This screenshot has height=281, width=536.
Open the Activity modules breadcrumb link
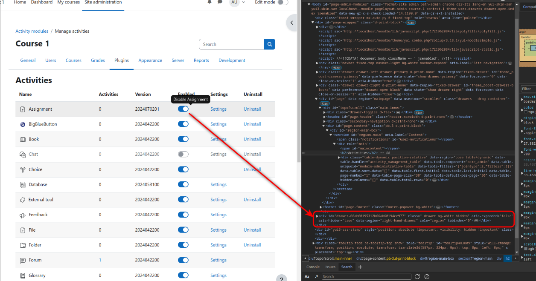32,31
